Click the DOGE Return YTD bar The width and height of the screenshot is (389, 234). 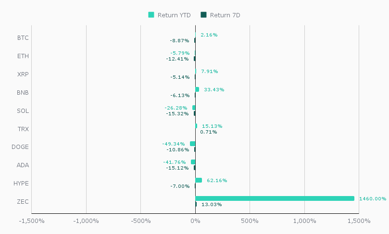pos(192,144)
